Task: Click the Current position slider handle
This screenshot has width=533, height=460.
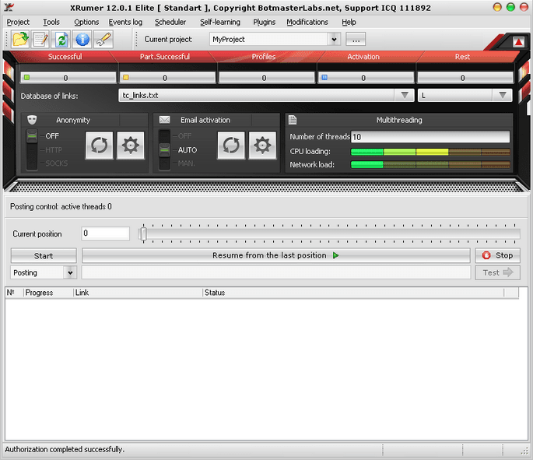Action: pyautogui.click(x=143, y=234)
